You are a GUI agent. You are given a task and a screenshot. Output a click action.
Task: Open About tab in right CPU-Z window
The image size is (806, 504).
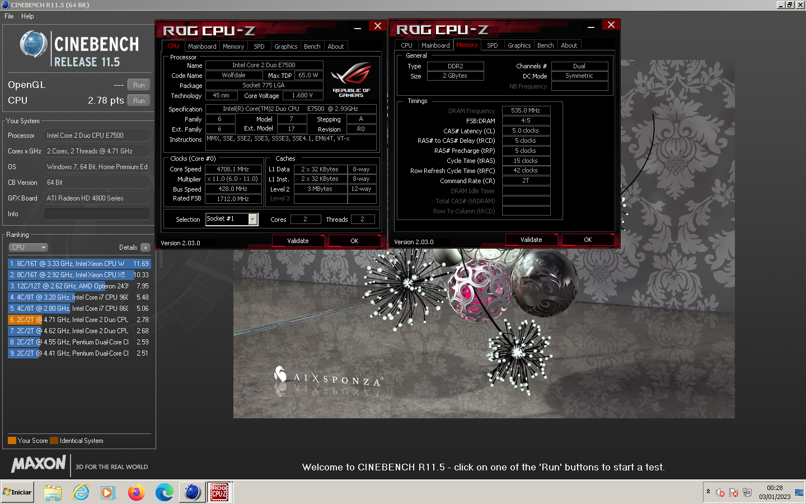click(569, 45)
